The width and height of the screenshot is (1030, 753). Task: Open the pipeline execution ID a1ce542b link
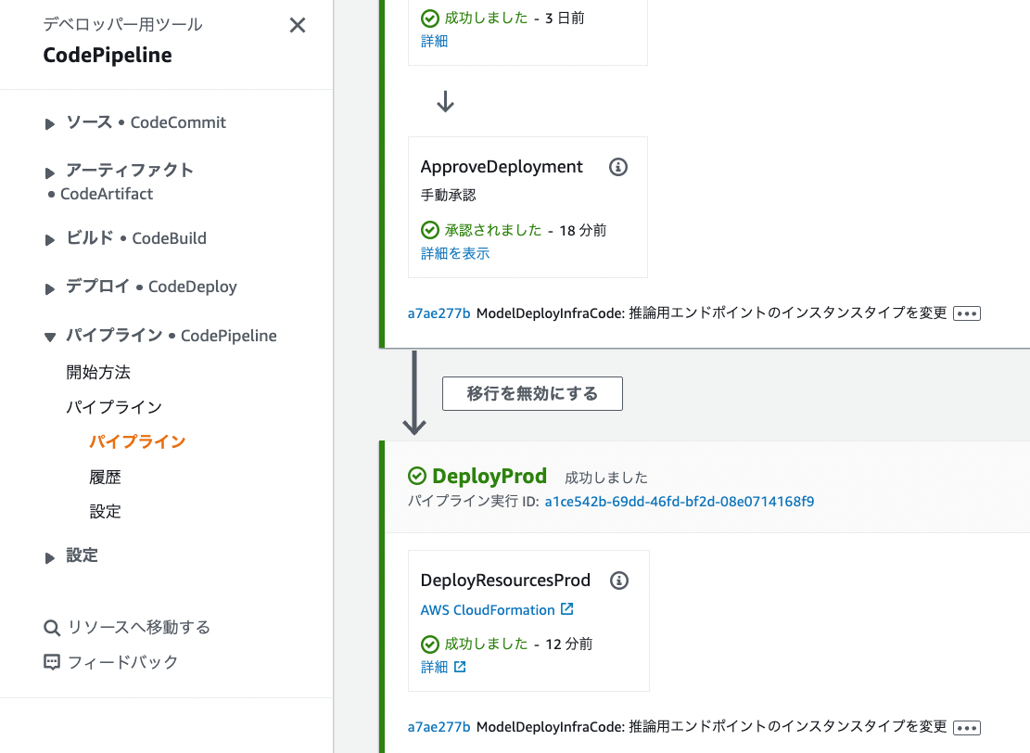(680, 502)
